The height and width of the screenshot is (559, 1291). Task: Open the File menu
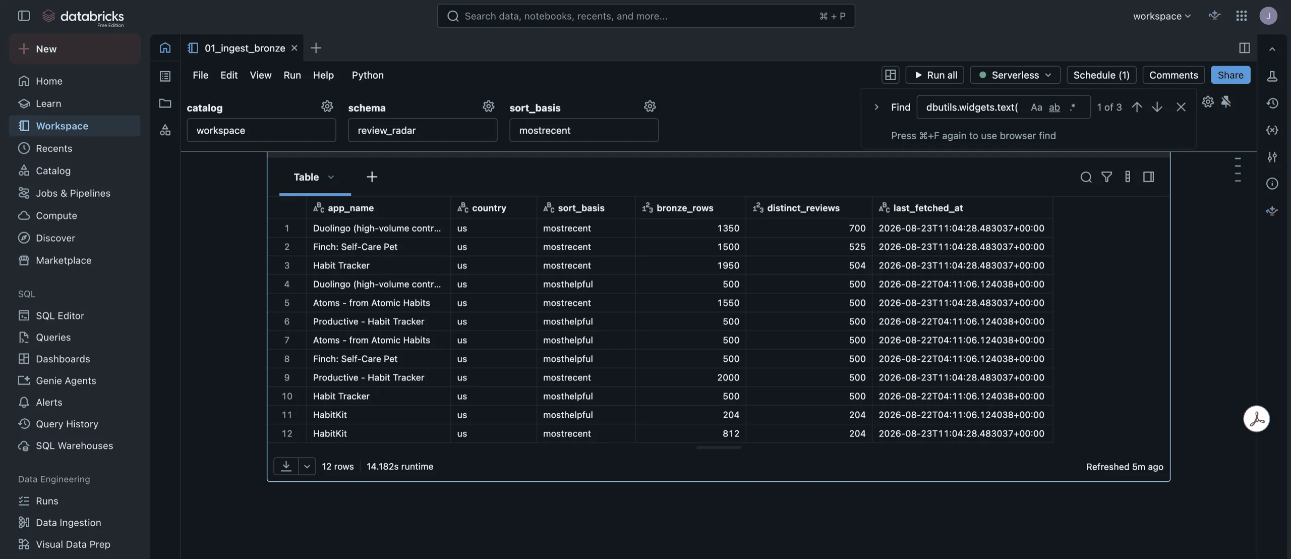click(200, 75)
